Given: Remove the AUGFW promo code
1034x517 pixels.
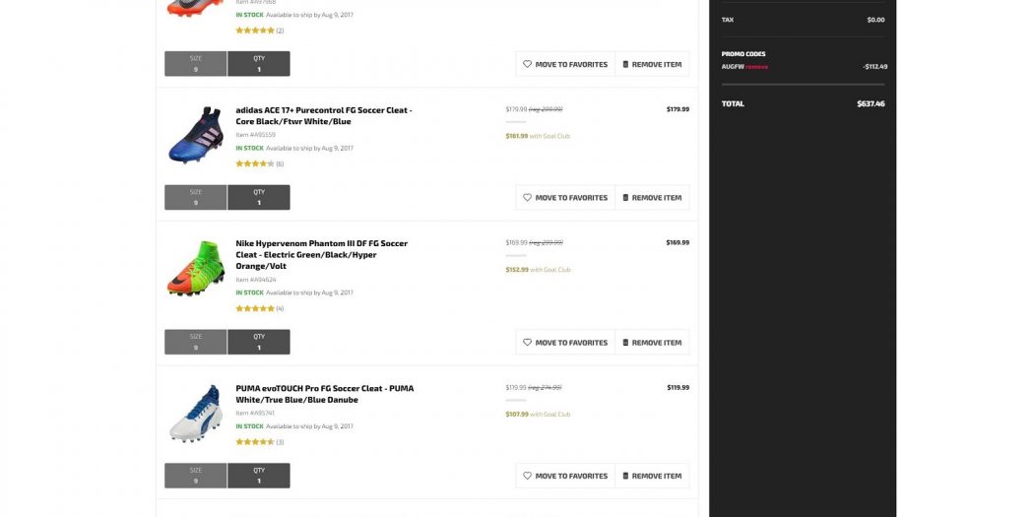Looking at the screenshot, I should [x=756, y=67].
